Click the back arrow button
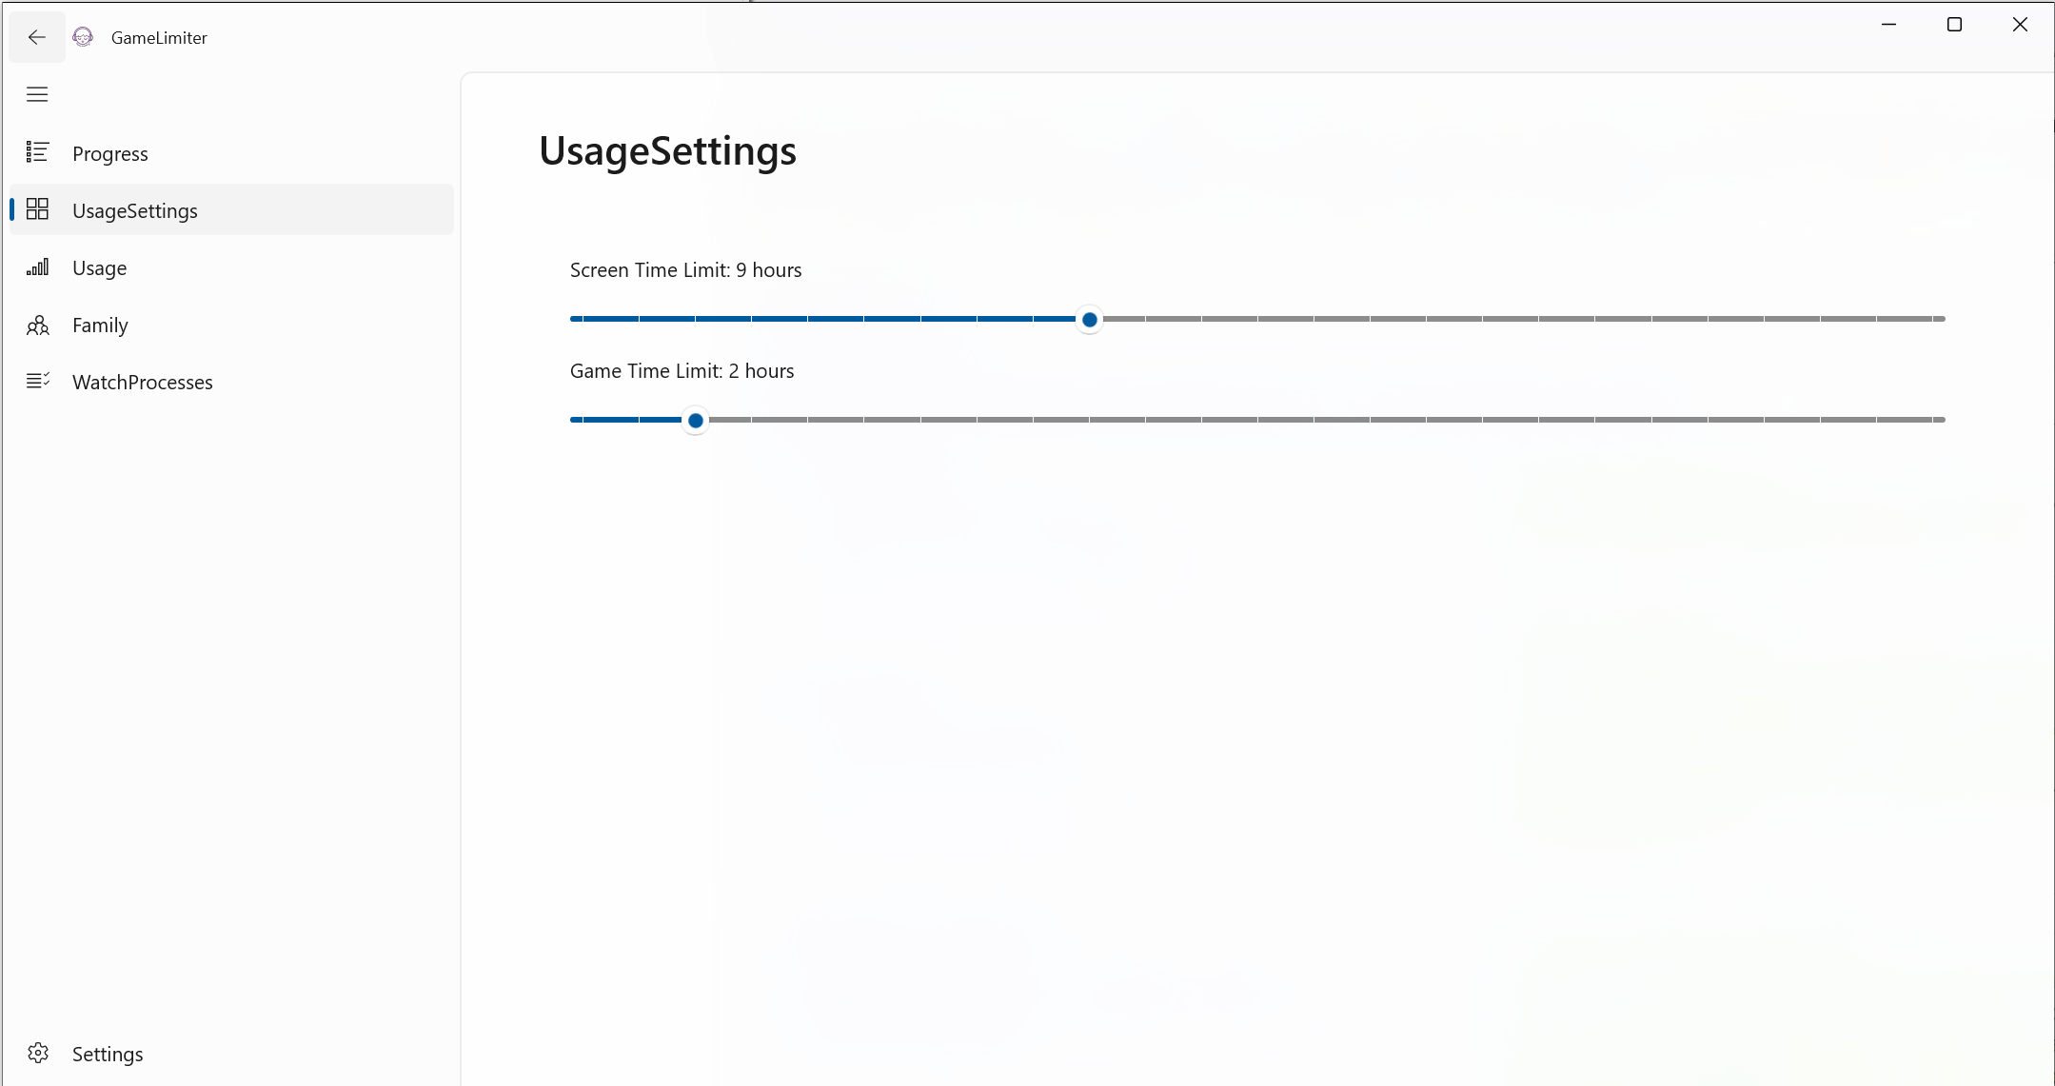Screen dimensions: 2055x1086 click(x=37, y=37)
